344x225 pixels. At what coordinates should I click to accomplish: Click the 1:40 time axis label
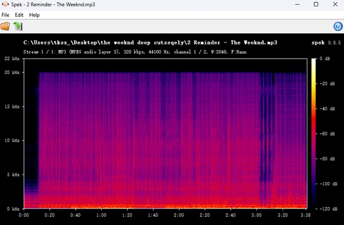(153, 215)
